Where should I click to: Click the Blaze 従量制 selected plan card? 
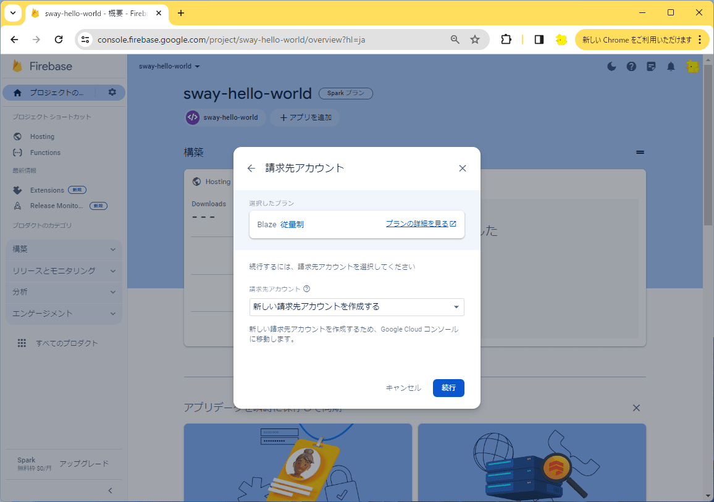356,224
